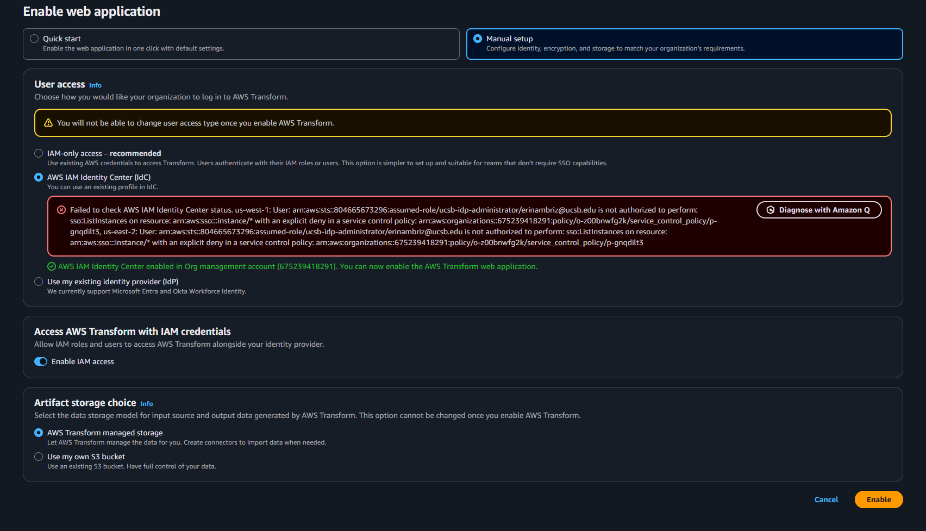926x531 pixels.
Task: Open Info link next to User access
Action: point(95,85)
